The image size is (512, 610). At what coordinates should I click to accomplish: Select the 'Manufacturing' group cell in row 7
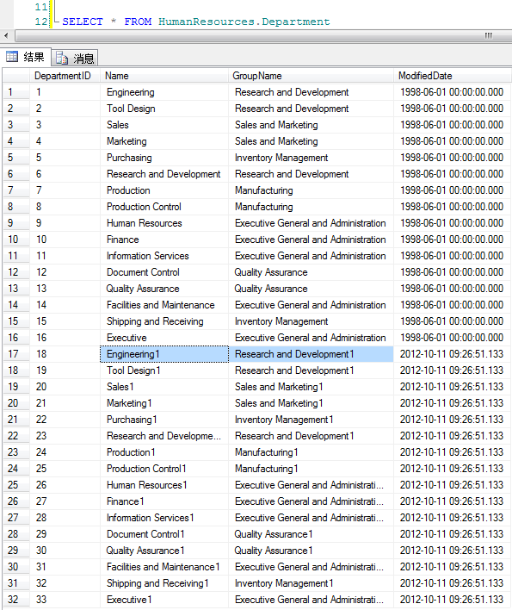311,190
